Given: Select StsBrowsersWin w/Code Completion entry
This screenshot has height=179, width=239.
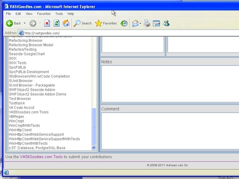Looking at the screenshot, I should point(39,76).
